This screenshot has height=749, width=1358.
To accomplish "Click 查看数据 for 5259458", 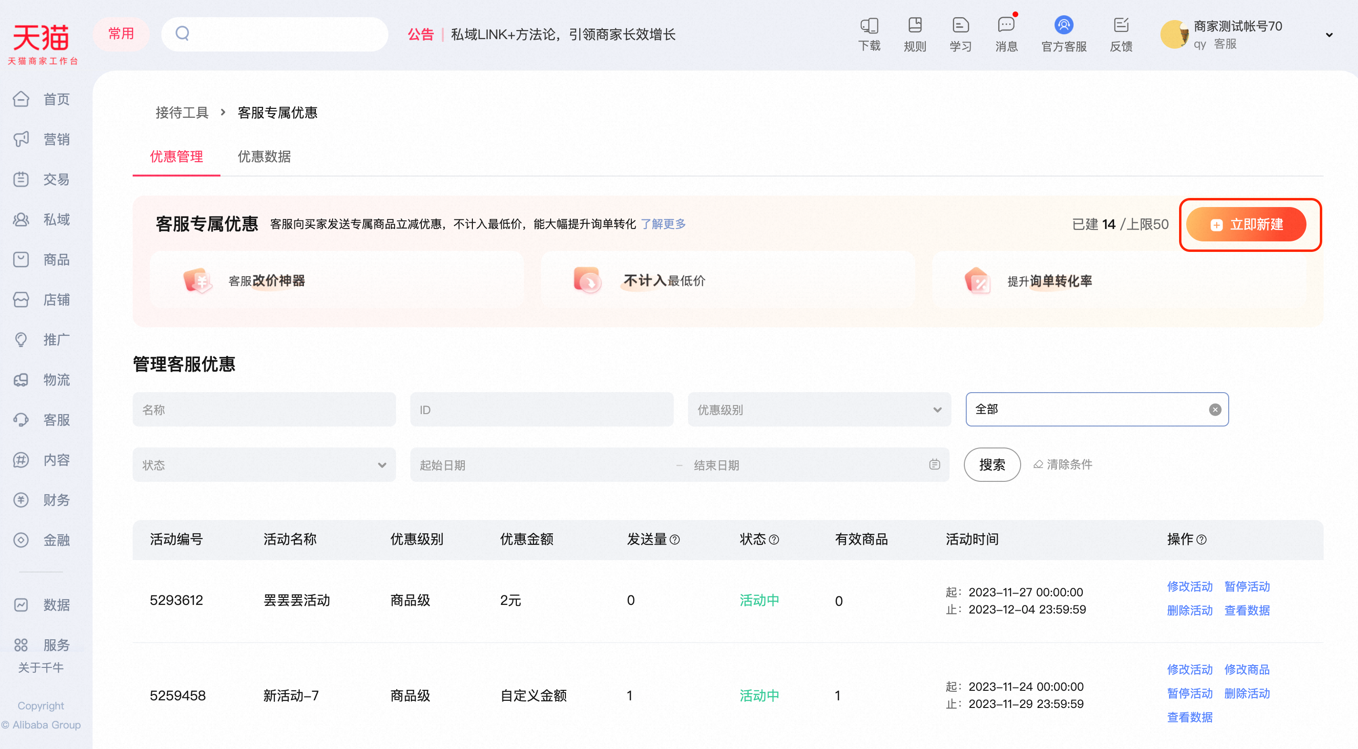I will (1189, 717).
